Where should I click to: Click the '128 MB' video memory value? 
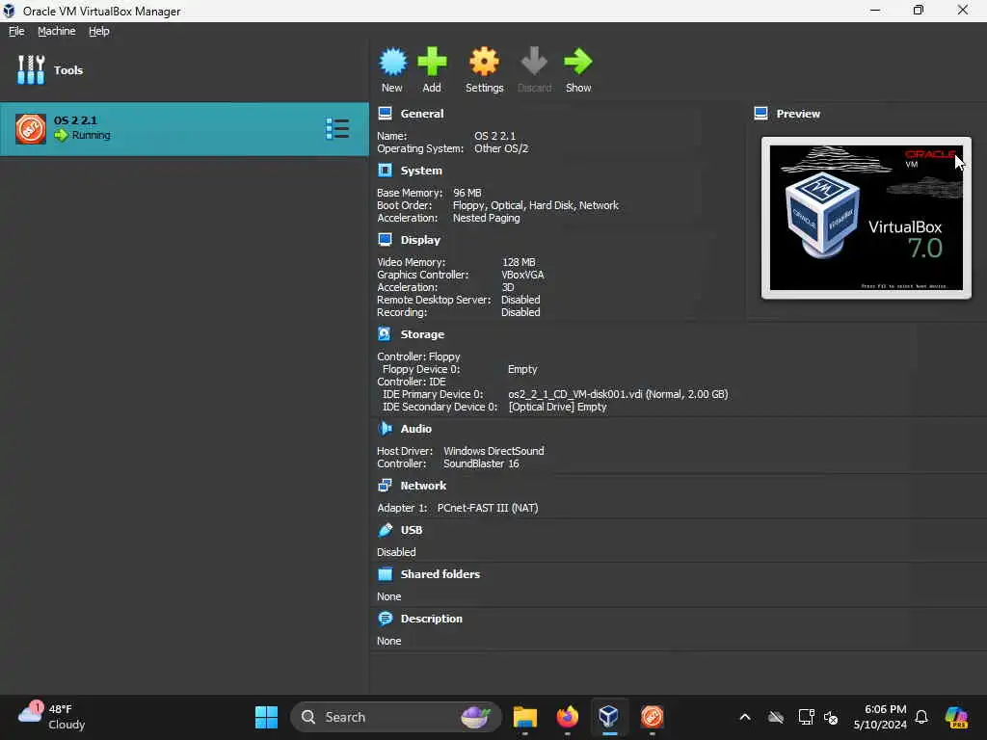[x=519, y=262]
